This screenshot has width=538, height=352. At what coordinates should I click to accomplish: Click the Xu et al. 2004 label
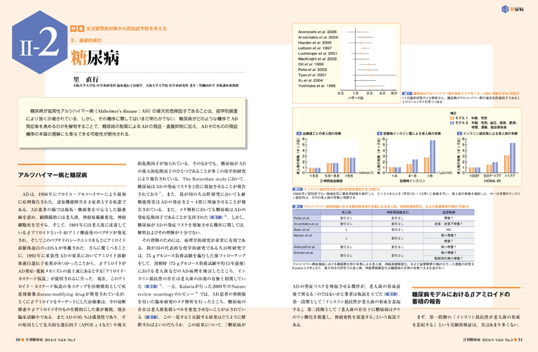click(x=310, y=80)
